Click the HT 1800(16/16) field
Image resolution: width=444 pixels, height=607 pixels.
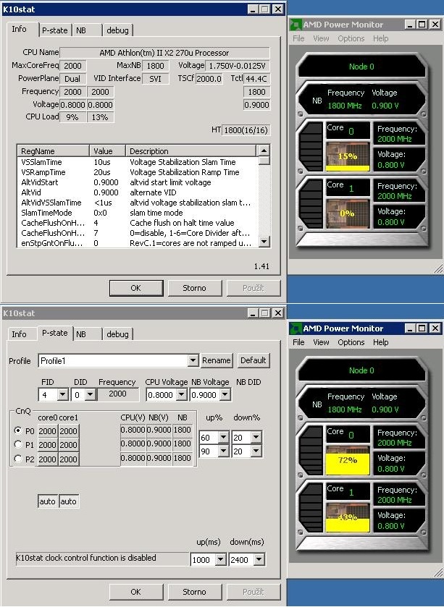tap(246, 130)
